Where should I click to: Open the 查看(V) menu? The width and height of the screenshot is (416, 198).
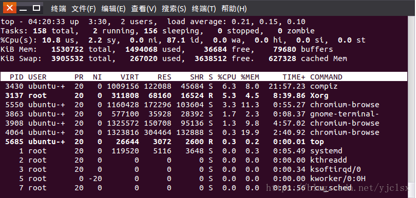[x=143, y=9]
